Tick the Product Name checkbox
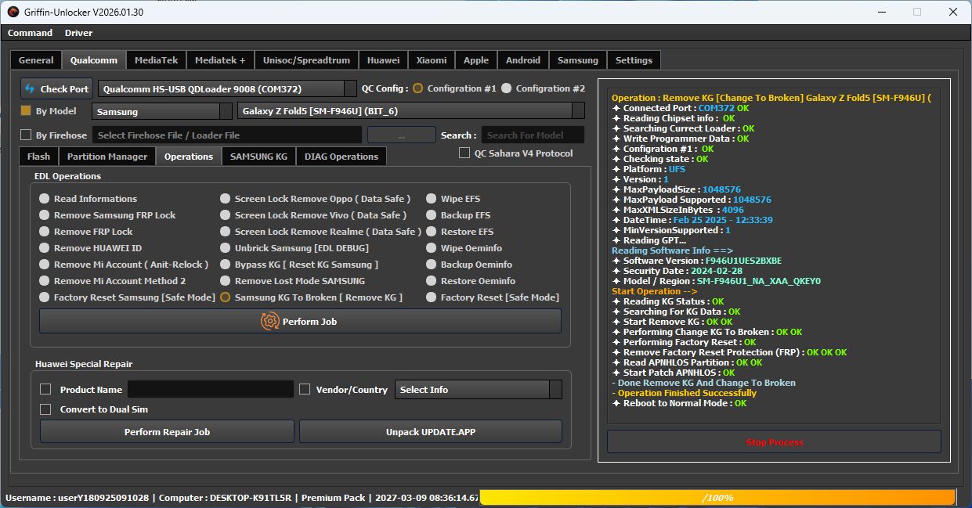This screenshot has height=508, width=972. coord(45,389)
